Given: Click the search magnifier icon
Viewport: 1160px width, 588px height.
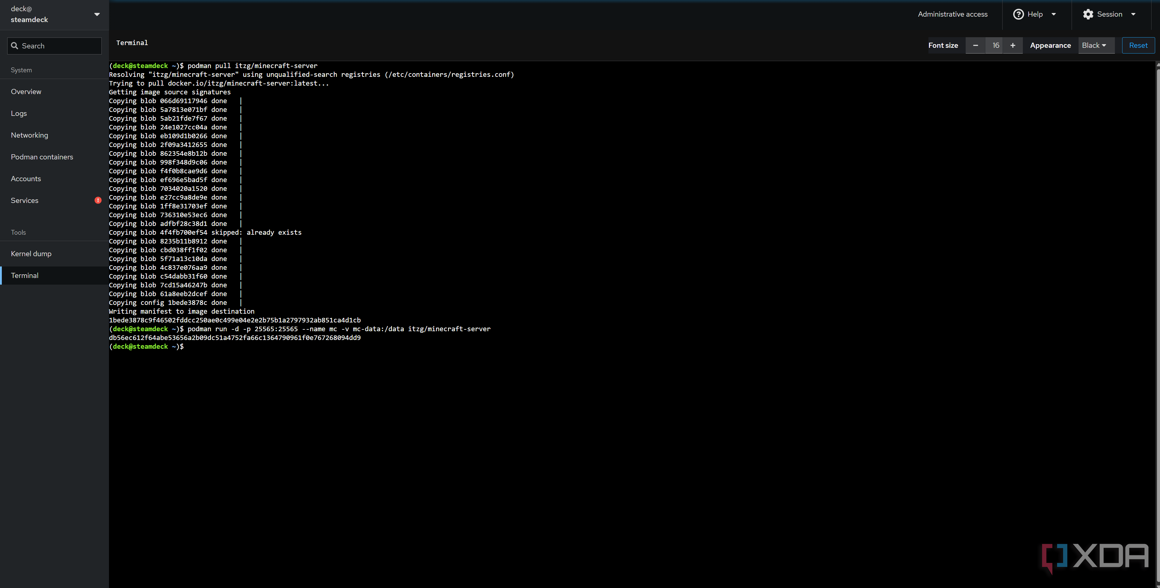Looking at the screenshot, I should click(15, 46).
